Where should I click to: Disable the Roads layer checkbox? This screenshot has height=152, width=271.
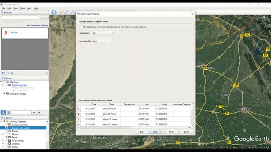tap(6, 137)
